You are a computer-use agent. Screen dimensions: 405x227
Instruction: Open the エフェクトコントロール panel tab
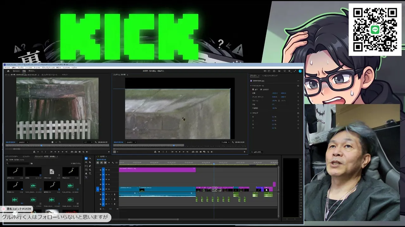(49, 75)
